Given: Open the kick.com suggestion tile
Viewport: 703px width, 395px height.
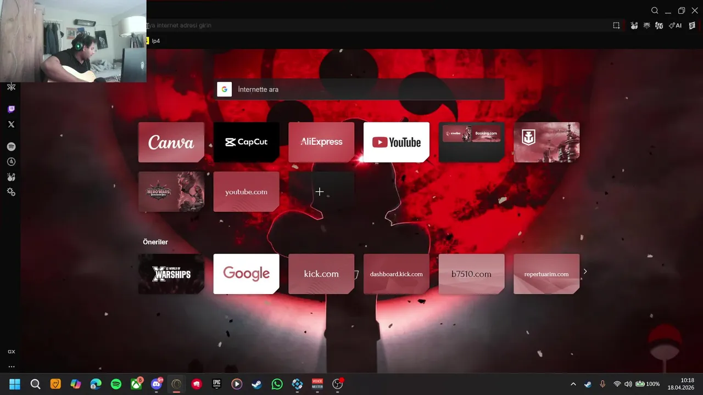Looking at the screenshot, I should pos(321,274).
